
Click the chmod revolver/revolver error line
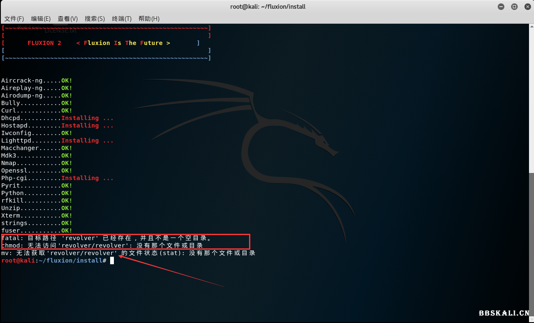click(102, 245)
